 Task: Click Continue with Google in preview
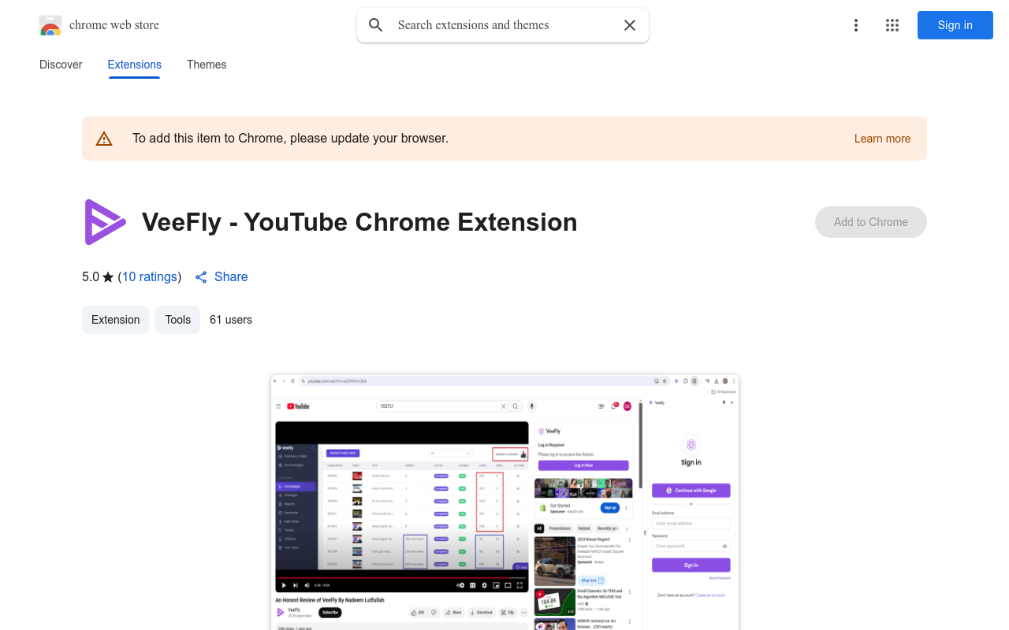[691, 491]
